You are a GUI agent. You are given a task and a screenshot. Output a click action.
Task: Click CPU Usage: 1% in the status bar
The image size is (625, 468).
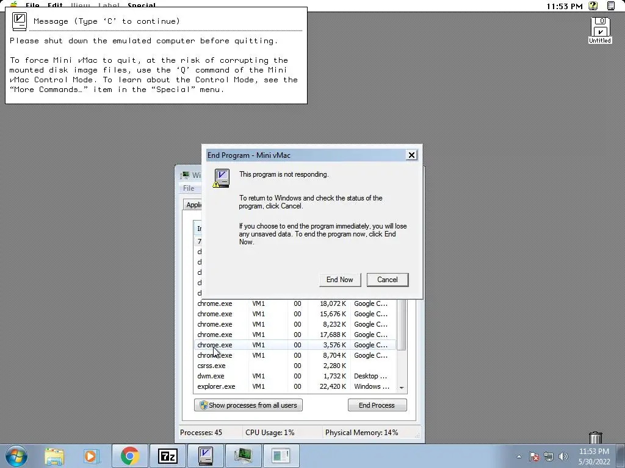pyautogui.click(x=270, y=433)
